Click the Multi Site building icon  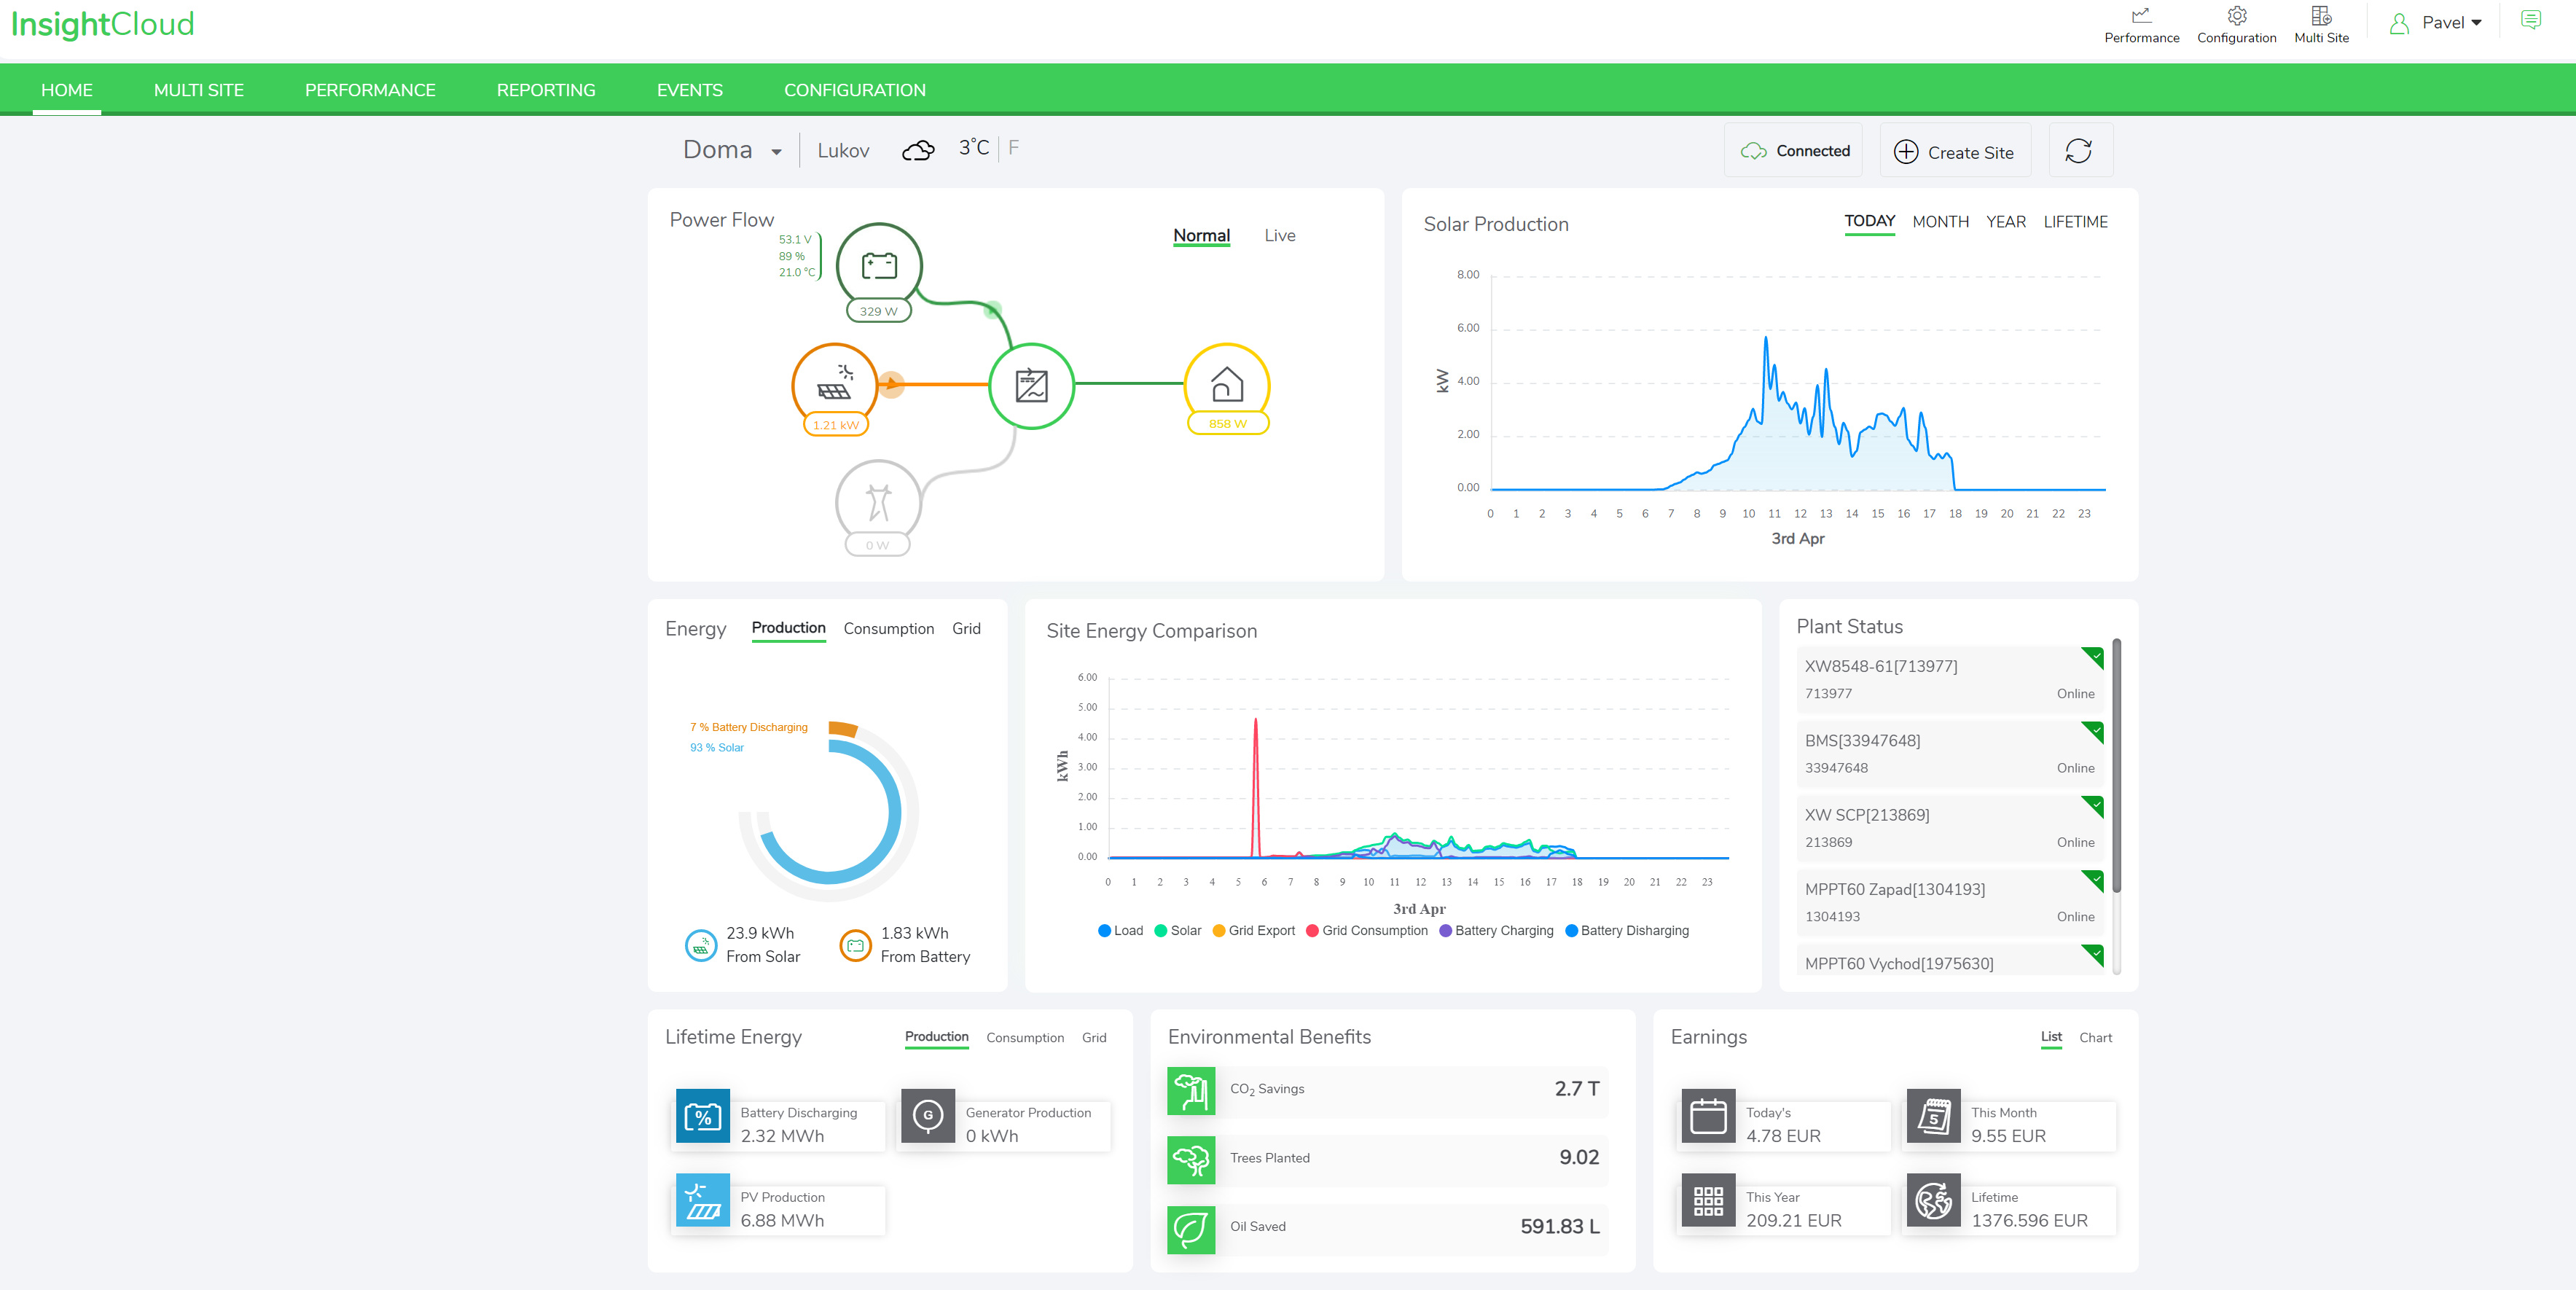point(2320,16)
